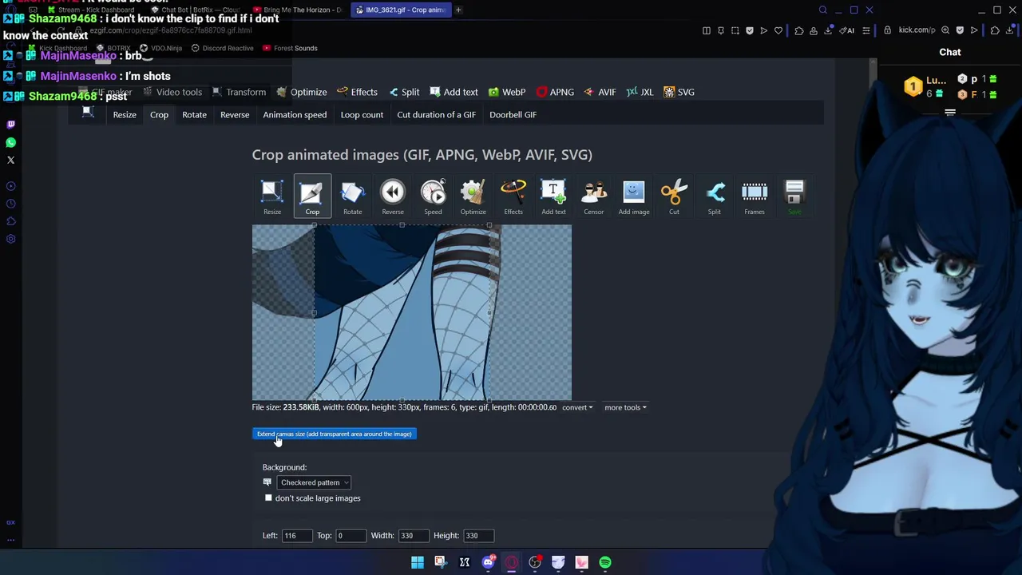This screenshot has width=1022, height=575.
Task: Open the APNG top menu item
Action: [555, 92]
